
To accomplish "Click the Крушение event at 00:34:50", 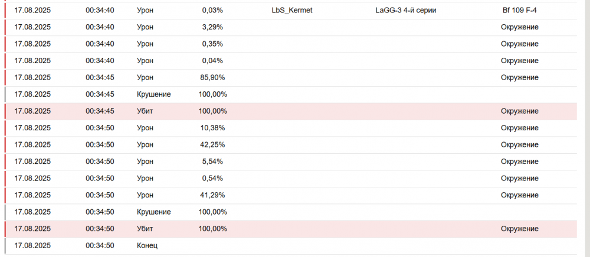I will pyautogui.click(x=153, y=212).
